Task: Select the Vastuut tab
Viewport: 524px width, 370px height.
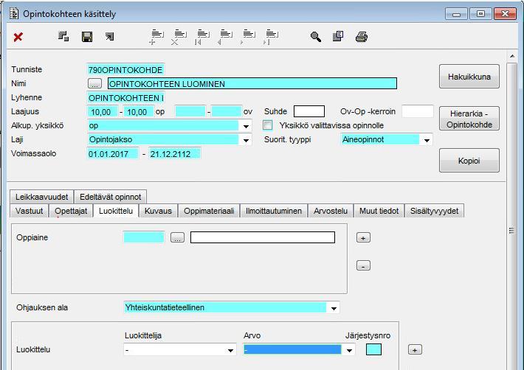Action: pos(30,211)
